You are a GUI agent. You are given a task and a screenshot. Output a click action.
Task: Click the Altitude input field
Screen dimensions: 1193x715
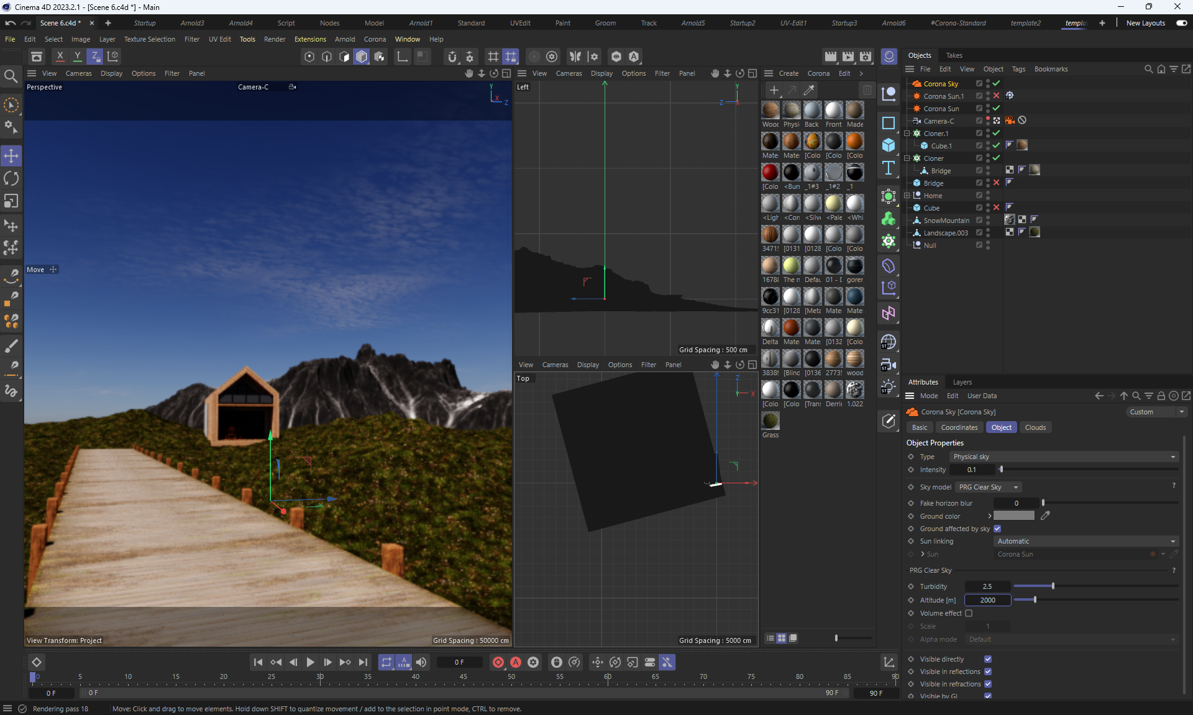[987, 600]
